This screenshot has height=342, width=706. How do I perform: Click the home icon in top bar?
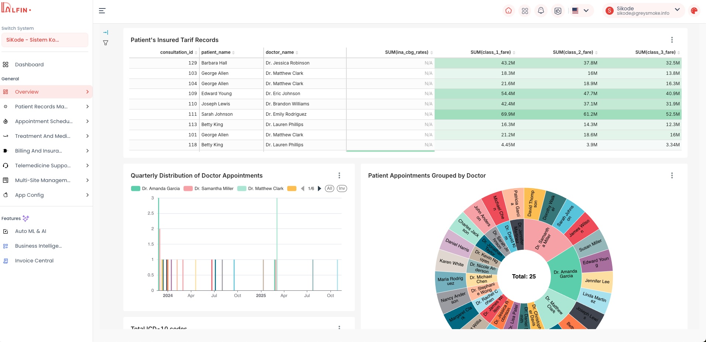click(508, 11)
